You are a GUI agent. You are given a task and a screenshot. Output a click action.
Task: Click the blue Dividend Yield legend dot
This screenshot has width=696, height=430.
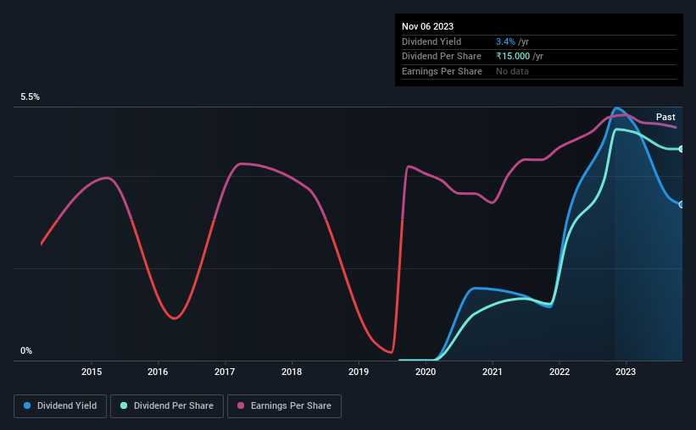coord(27,405)
